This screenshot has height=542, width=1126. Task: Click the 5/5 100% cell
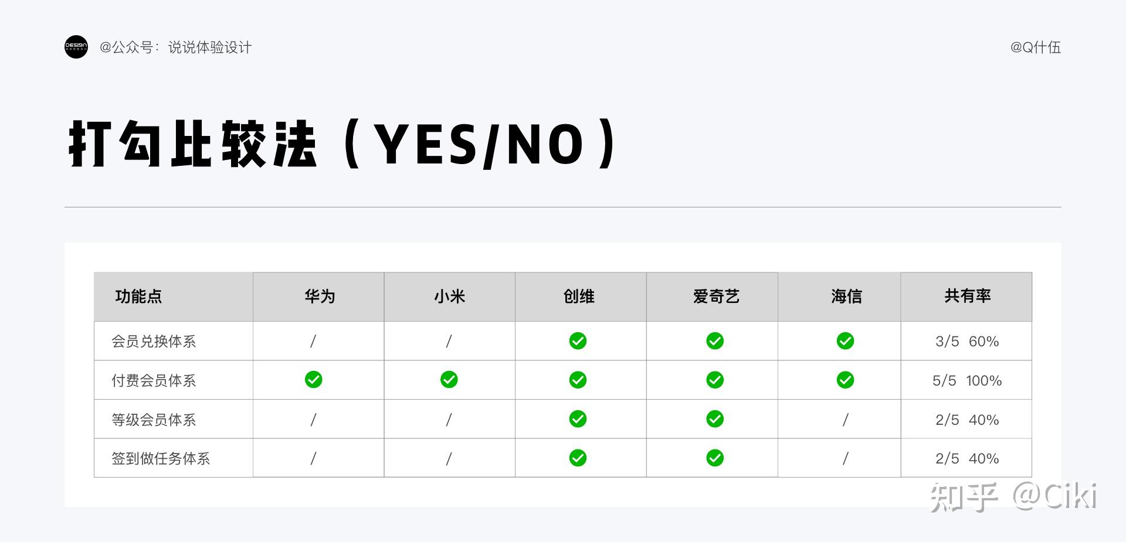(966, 380)
